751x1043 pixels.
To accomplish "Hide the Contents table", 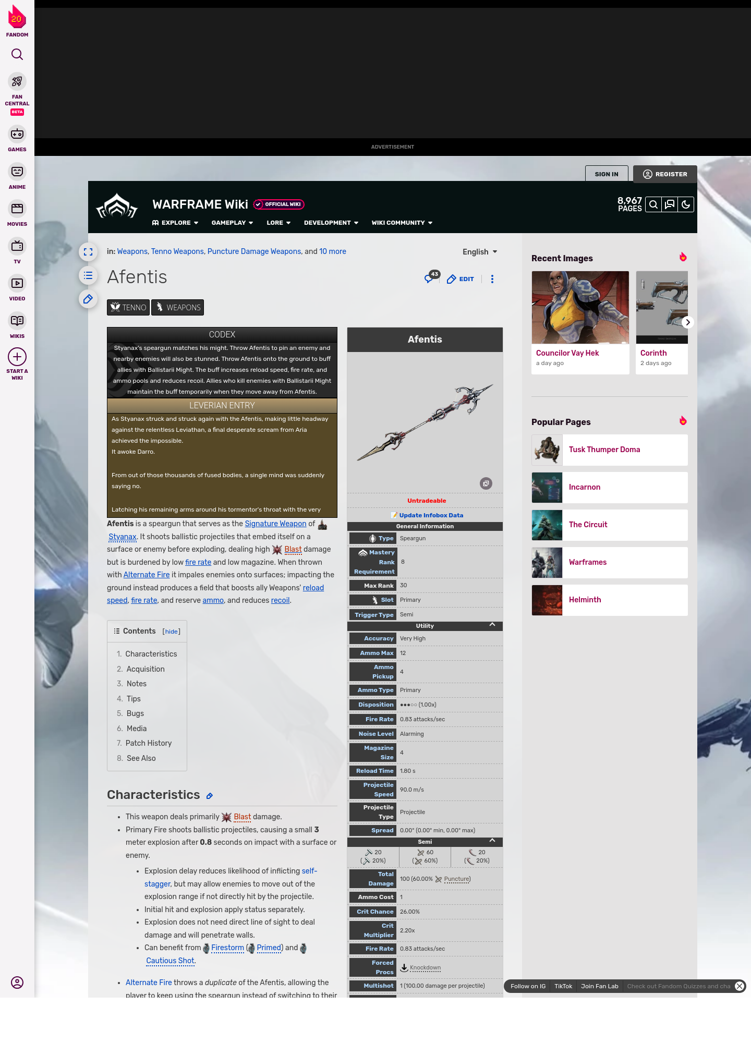I will coord(172,632).
